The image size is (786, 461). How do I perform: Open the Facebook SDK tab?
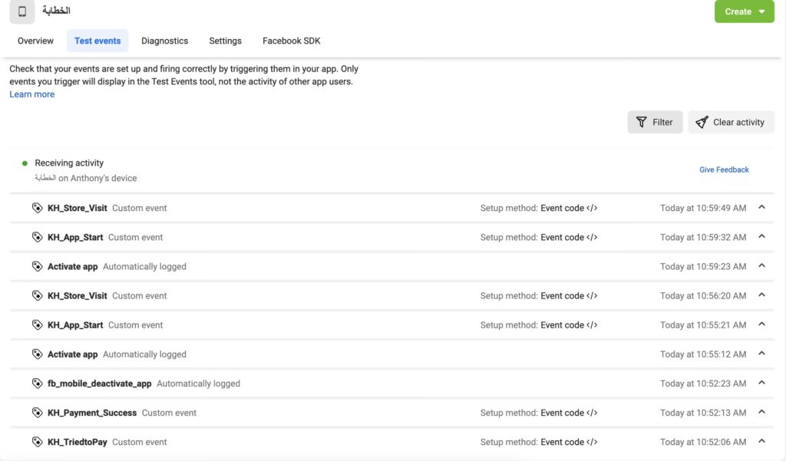[x=292, y=41]
